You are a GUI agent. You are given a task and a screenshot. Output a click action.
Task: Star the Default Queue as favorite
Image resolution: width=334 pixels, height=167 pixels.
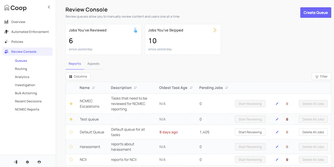tap(71, 132)
